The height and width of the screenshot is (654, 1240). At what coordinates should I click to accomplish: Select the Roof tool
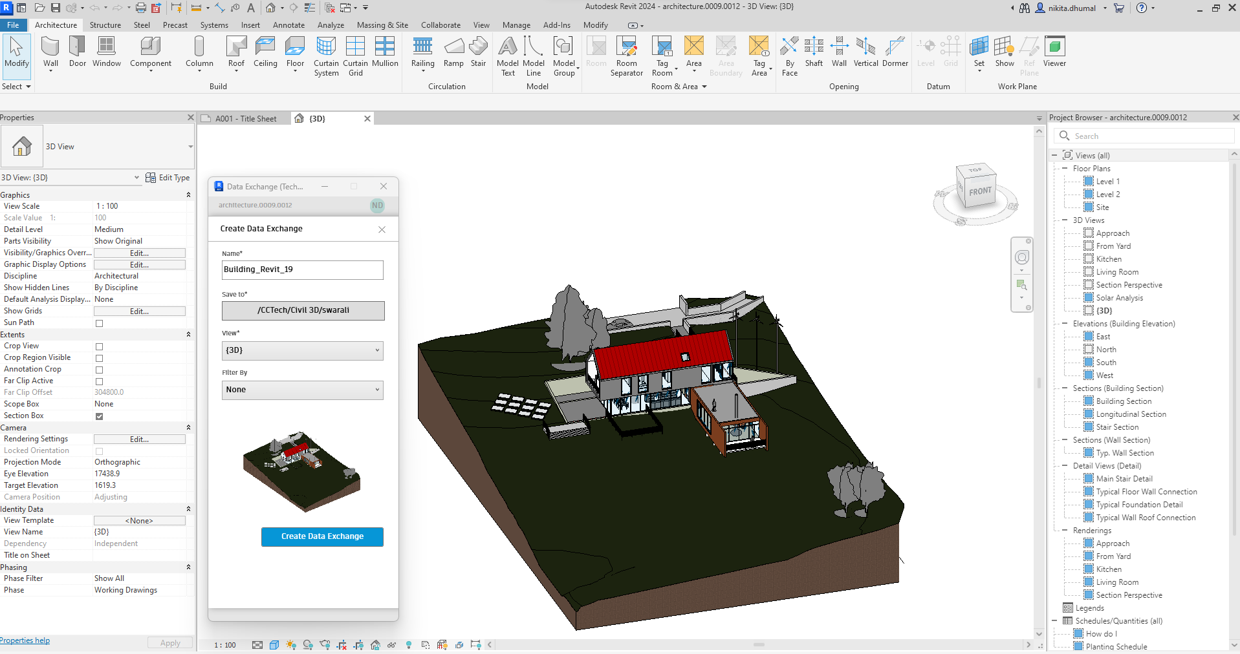pyautogui.click(x=236, y=52)
